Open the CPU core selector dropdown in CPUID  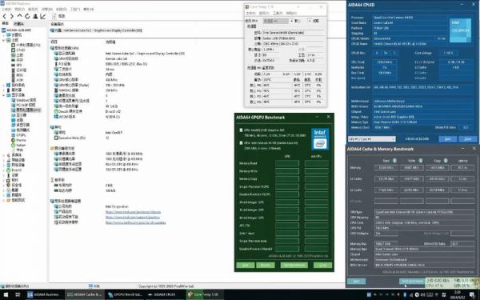pyautogui.click(x=372, y=139)
